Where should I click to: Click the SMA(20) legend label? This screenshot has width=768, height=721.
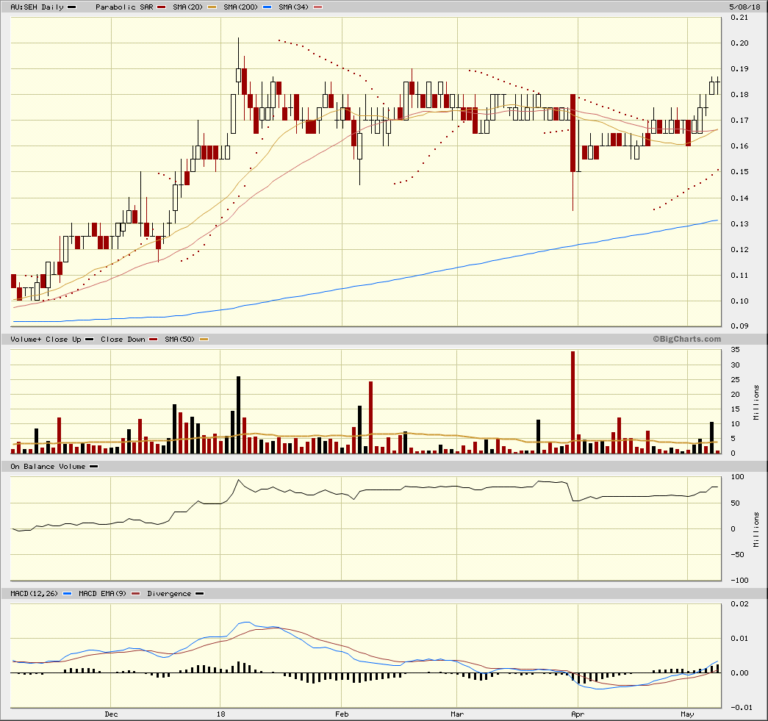tap(189, 7)
